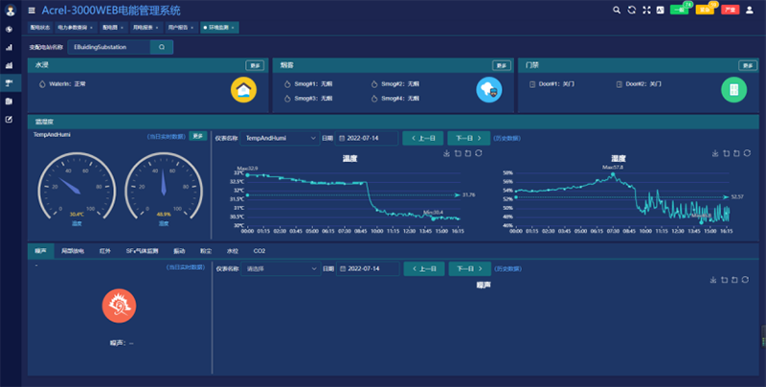Select the SF₆ gas monitoring tab

(x=140, y=250)
